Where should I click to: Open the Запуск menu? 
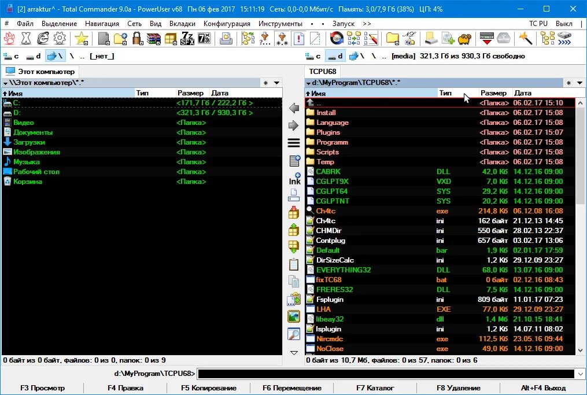(x=344, y=24)
